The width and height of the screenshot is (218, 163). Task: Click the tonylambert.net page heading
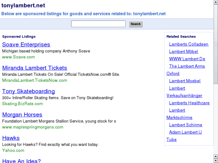click(23, 6)
